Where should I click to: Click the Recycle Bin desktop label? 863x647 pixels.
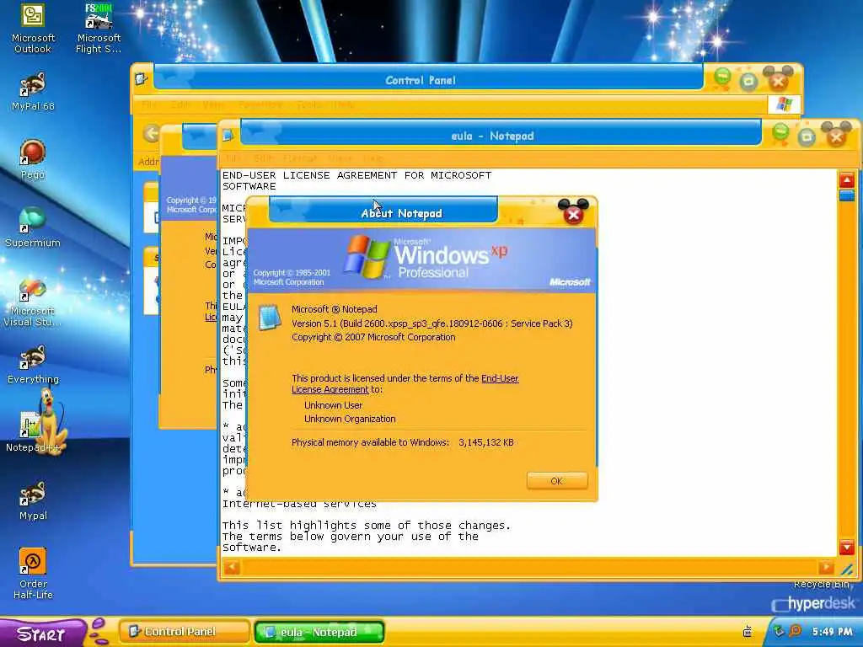[x=822, y=584]
